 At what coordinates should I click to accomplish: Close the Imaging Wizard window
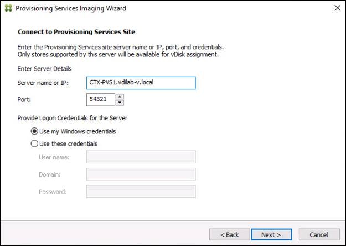(337, 8)
